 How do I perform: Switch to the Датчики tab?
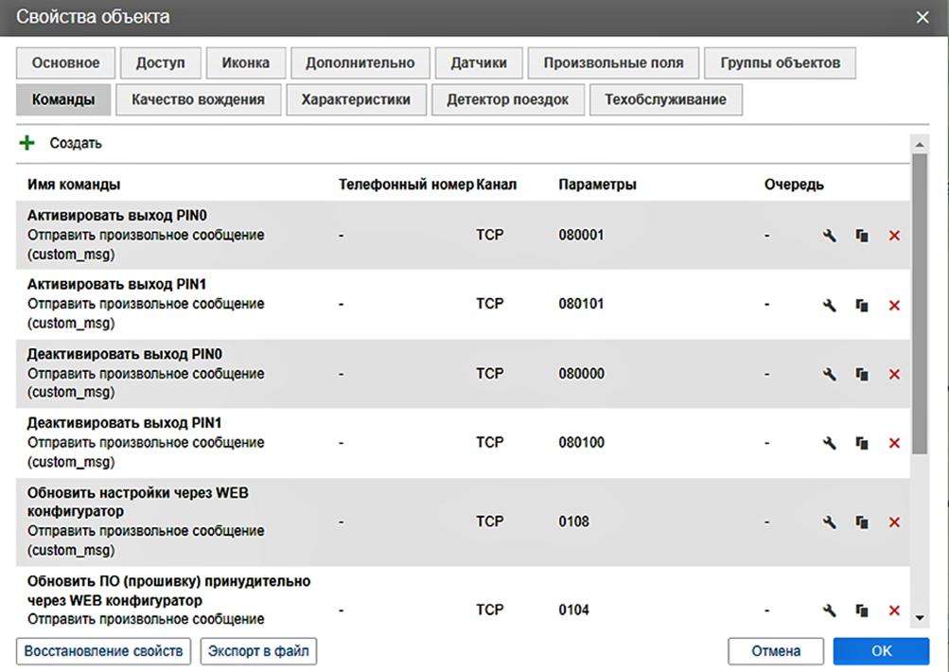tap(478, 63)
